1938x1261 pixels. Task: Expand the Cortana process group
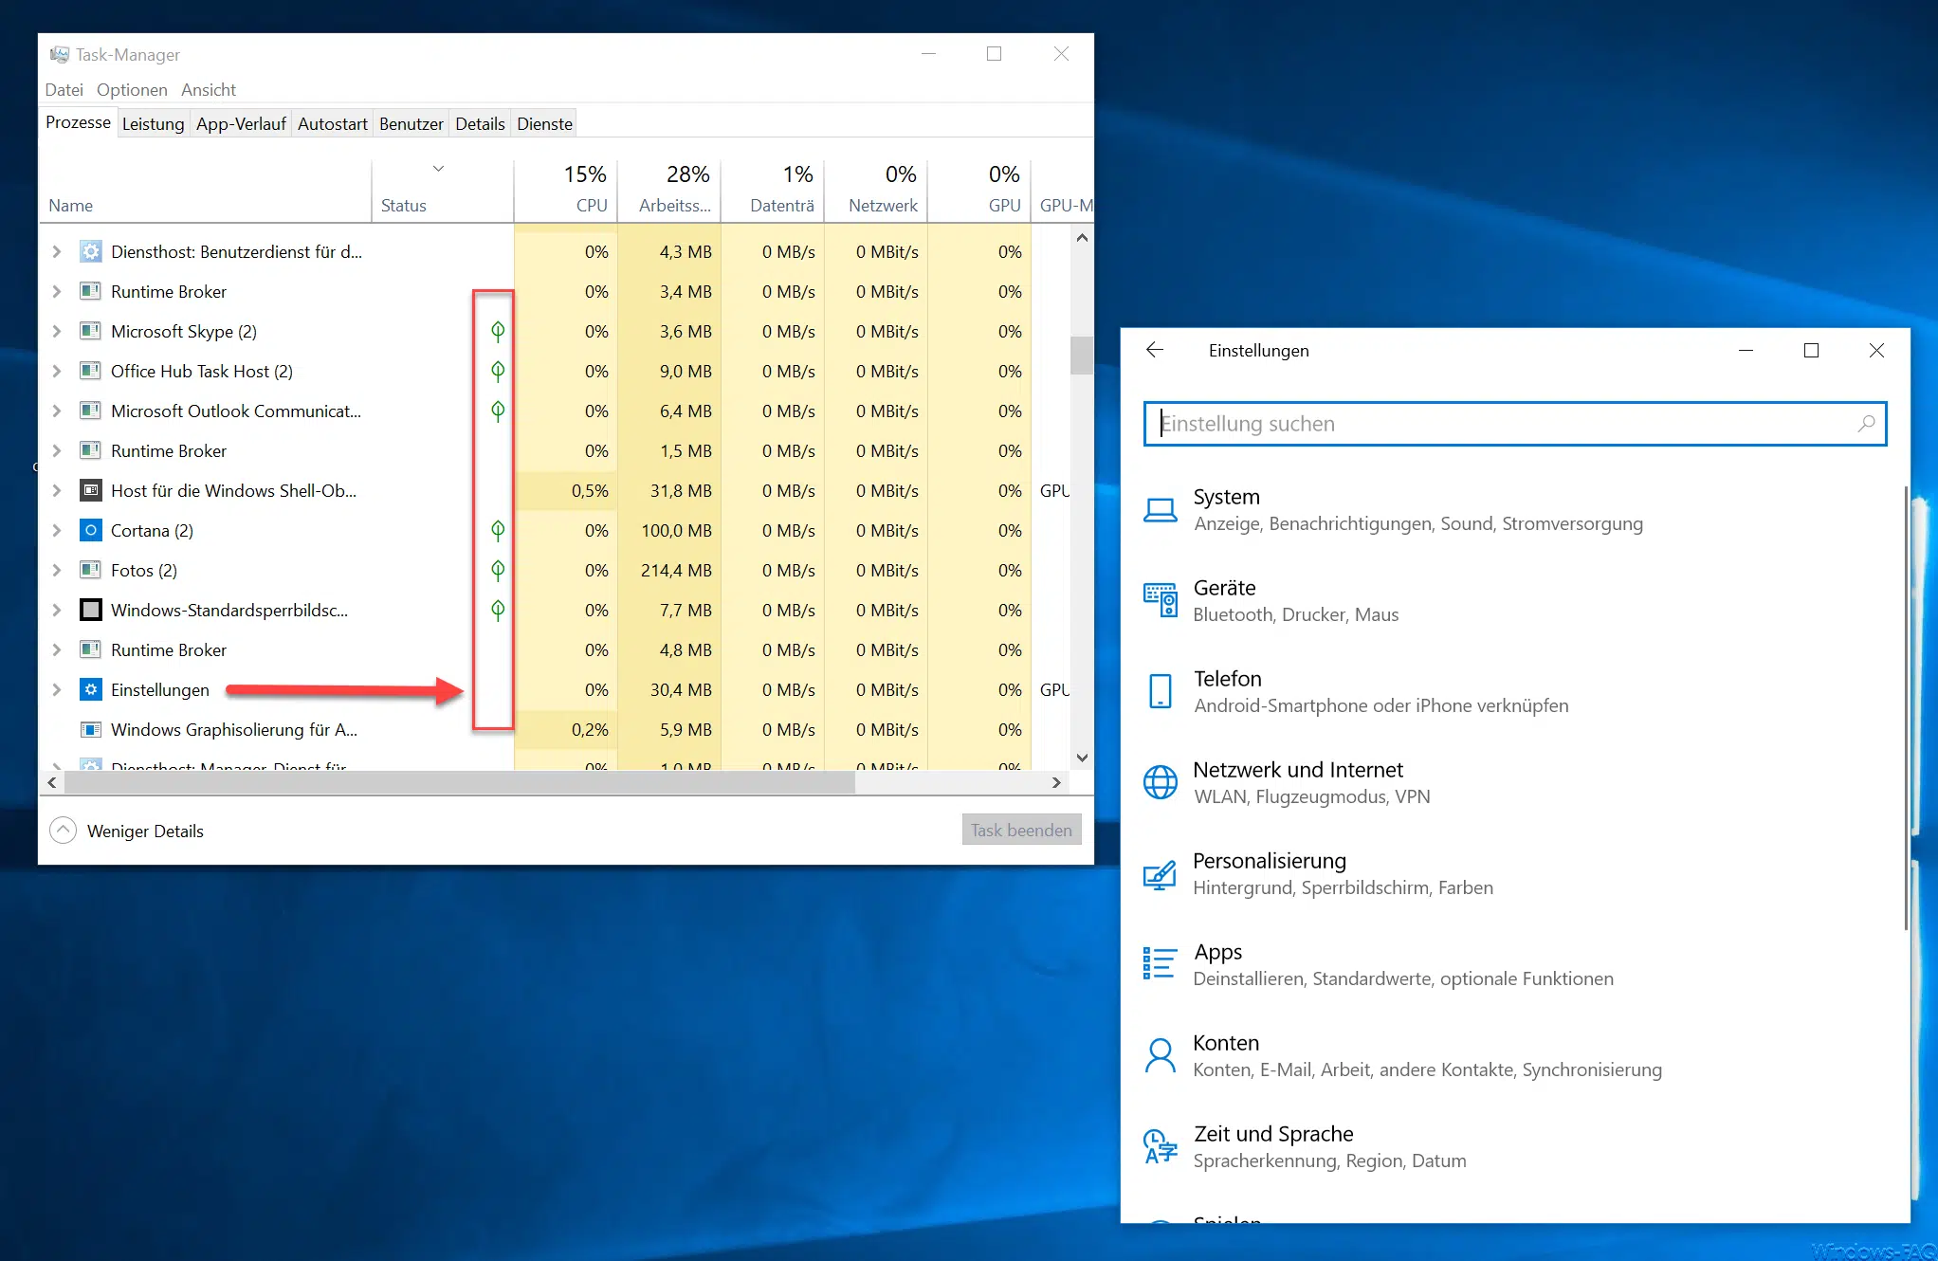click(57, 530)
